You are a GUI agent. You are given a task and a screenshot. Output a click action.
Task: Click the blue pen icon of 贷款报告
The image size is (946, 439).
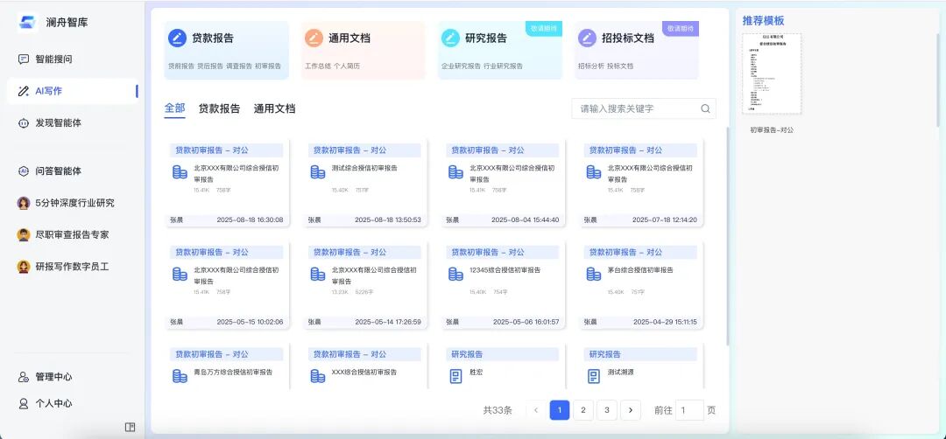(x=177, y=38)
